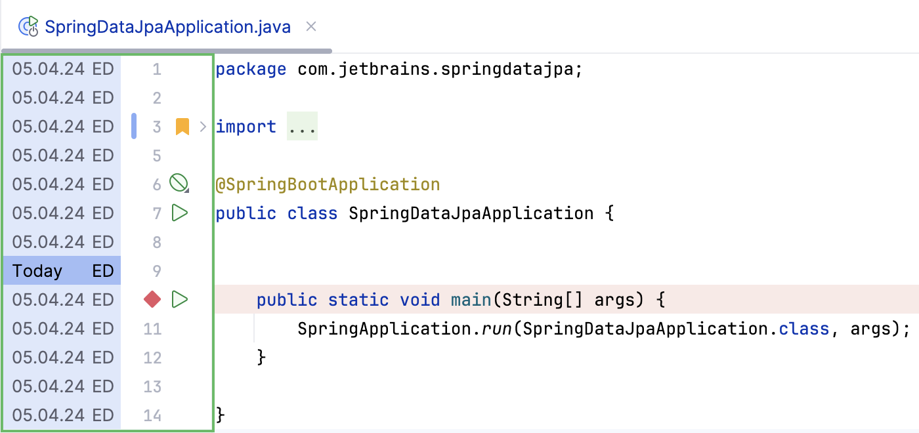Click the no-entry Spring gutter icon on line 6
This screenshot has height=433, width=919.
click(179, 184)
